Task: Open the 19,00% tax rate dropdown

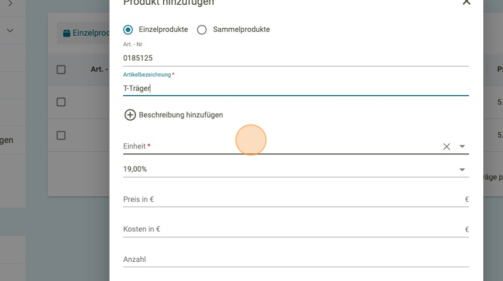Action: click(x=462, y=170)
